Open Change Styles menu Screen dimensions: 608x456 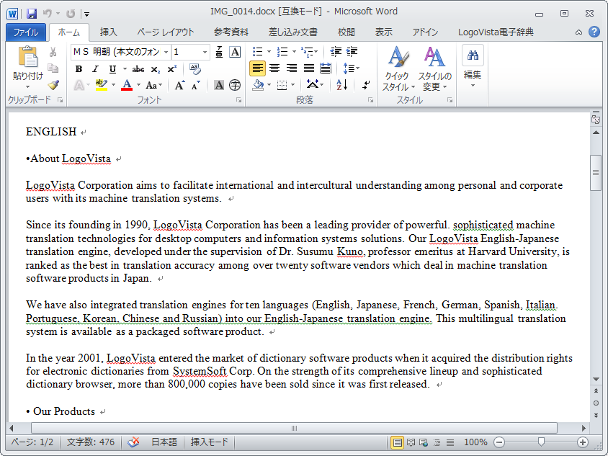(434, 69)
